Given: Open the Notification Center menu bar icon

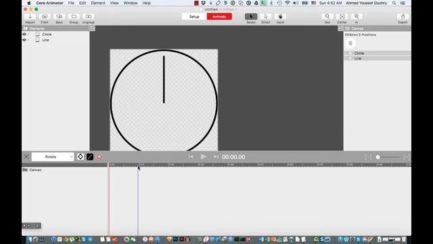Looking at the screenshot, I should pos(403,3).
